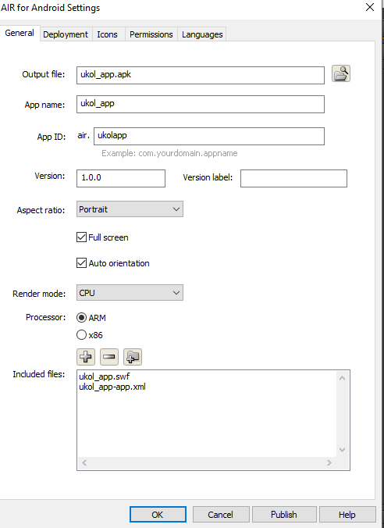Add file to package plus icon

86,357
